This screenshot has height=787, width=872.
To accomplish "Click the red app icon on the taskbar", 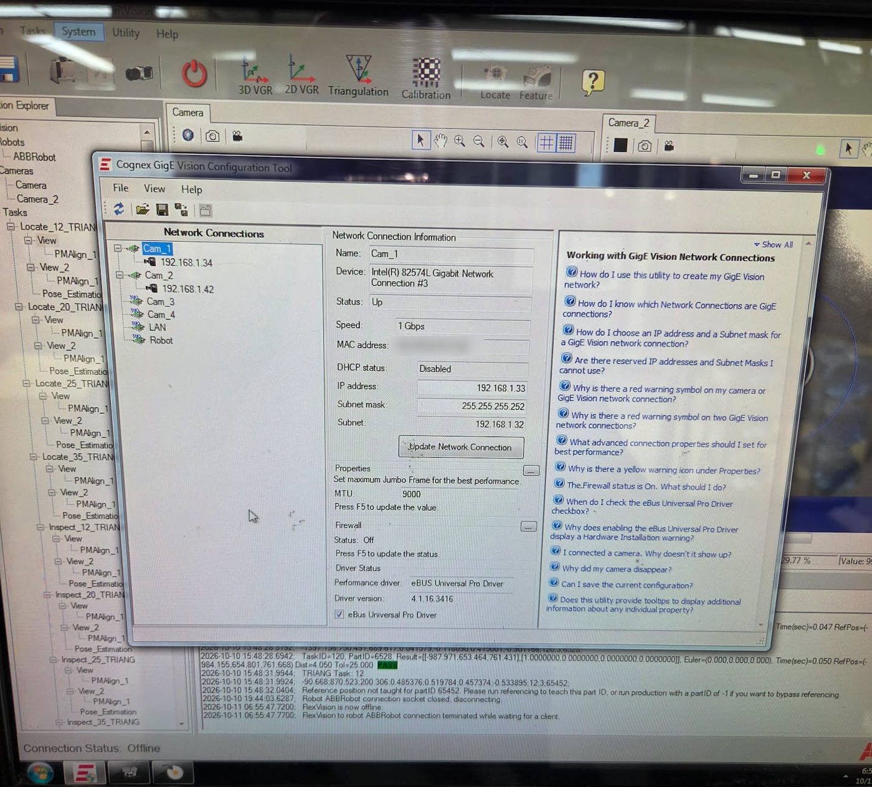I will 85,773.
